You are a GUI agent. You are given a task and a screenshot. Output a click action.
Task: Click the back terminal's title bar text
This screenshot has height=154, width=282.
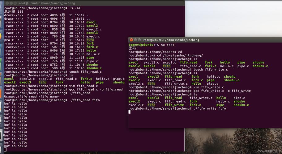(x=47, y=3)
